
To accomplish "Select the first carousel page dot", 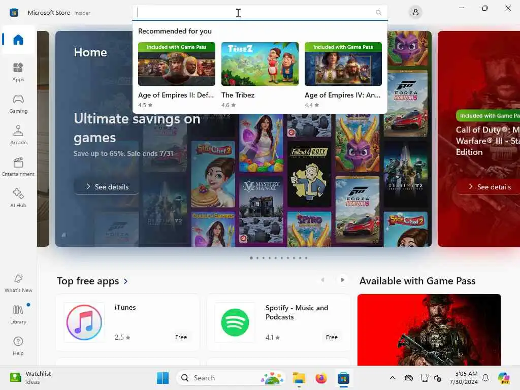I will [x=251, y=258].
